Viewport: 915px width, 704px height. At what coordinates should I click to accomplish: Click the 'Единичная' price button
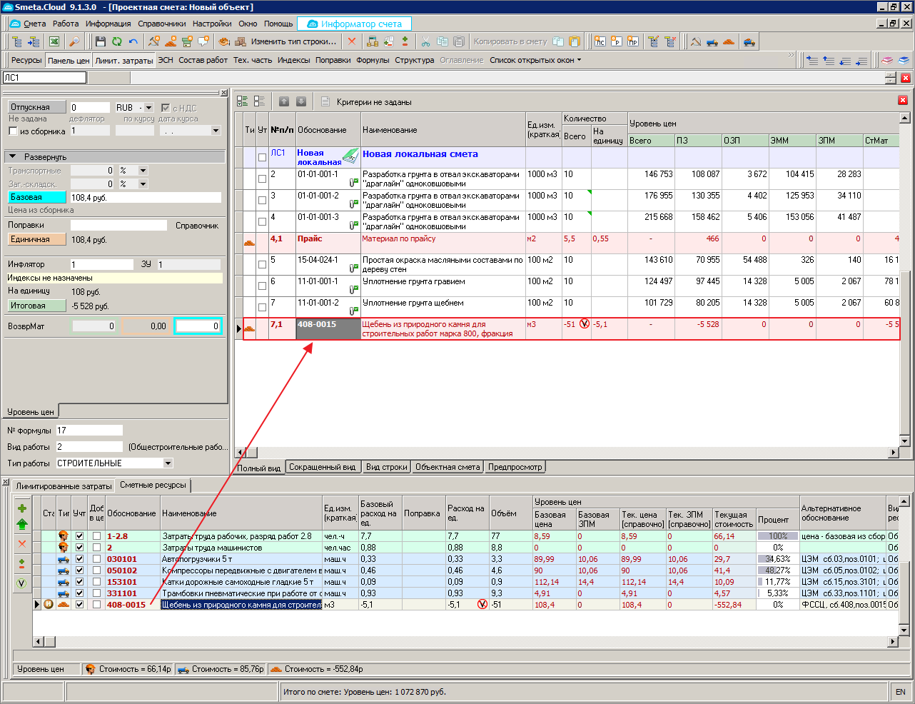pos(36,240)
